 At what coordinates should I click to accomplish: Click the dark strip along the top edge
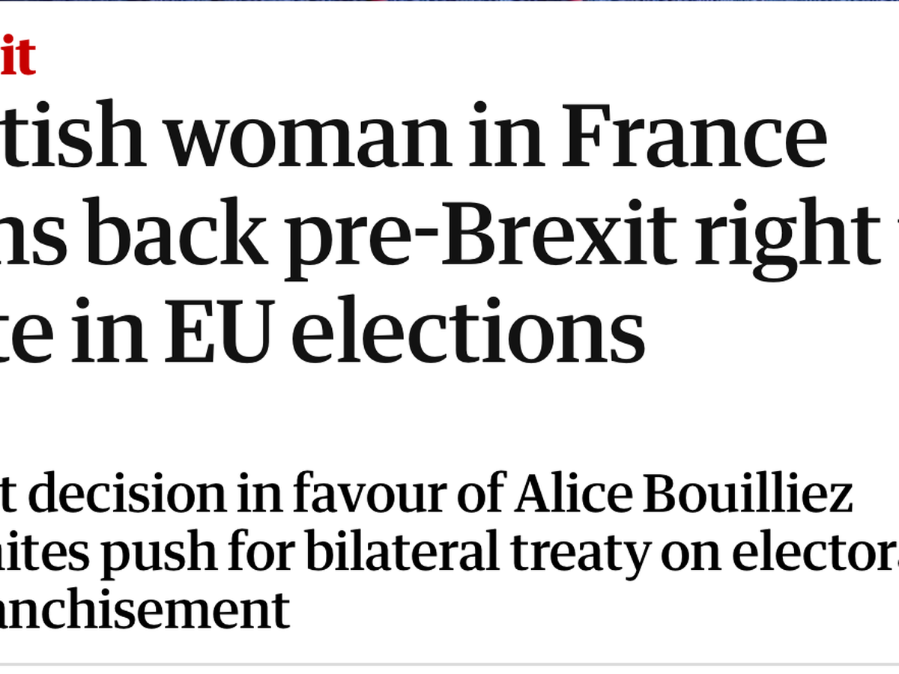449,1
